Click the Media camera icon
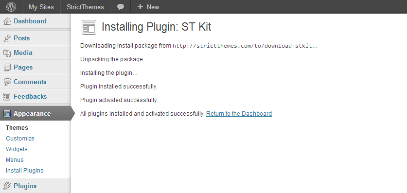 7,53
